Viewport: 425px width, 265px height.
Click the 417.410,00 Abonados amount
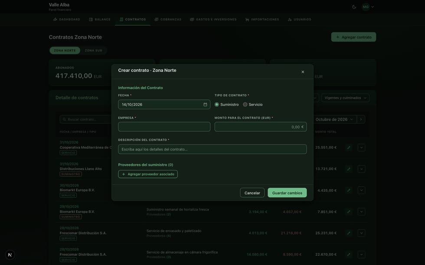pyautogui.click(x=74, y=76)
